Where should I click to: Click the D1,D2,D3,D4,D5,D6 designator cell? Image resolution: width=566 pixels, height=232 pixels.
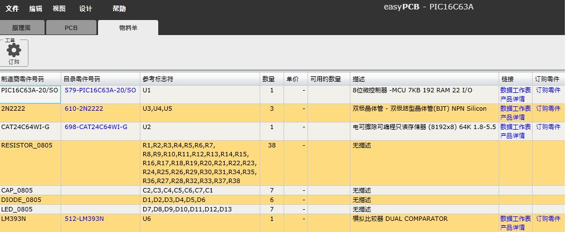click(200, 200)
